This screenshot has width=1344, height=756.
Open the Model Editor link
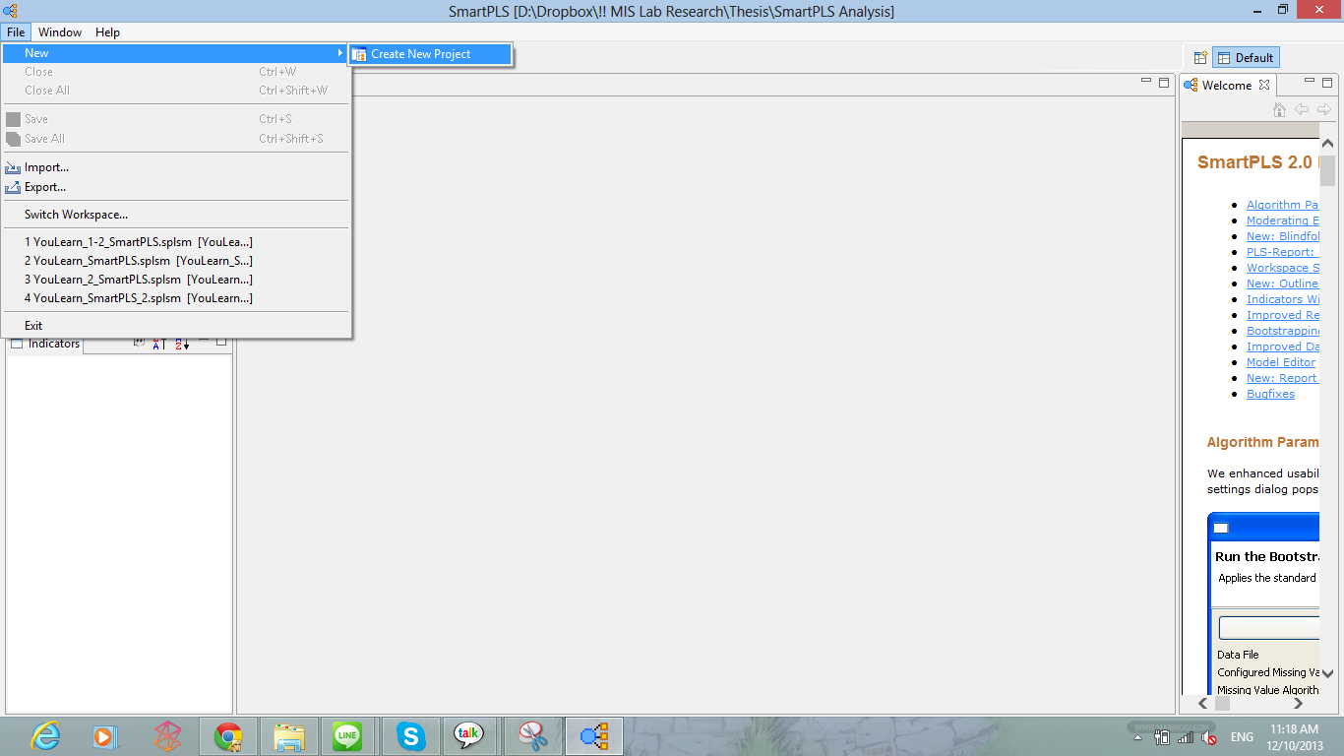point(1281,362)
